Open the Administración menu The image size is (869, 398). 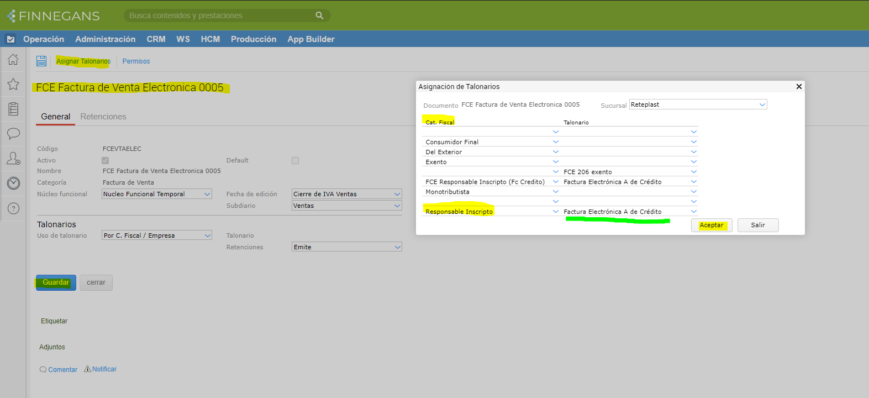tap(105, 39)
